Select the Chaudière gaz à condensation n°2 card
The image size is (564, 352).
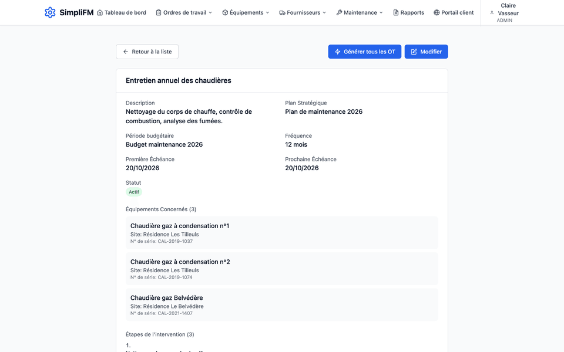click(282, 269)
